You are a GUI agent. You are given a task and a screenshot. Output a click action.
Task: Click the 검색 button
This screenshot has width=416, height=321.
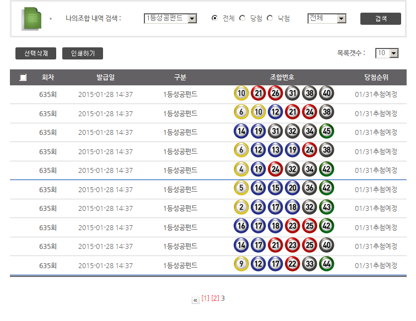click(x=380, y=19)
